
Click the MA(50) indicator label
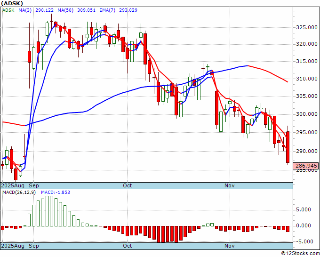(65, 10)
